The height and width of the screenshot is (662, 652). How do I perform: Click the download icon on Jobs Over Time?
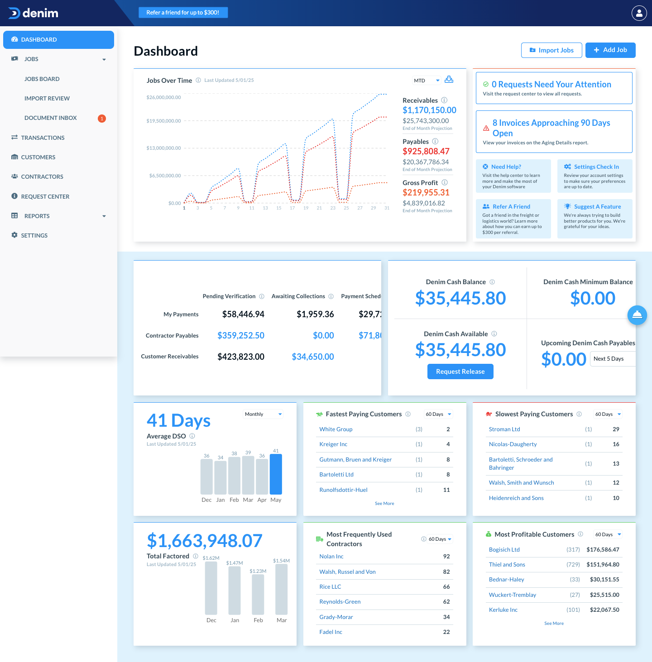click(x=449, y=80)
